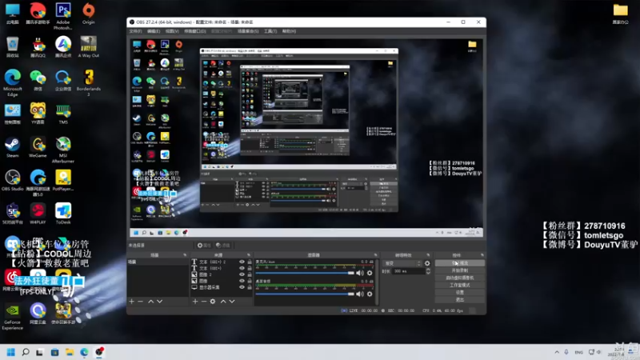The width and height of the screenshot is (640, 360).
Task: Open the 视图(V) menu
Action: click(x=172, y=31)
